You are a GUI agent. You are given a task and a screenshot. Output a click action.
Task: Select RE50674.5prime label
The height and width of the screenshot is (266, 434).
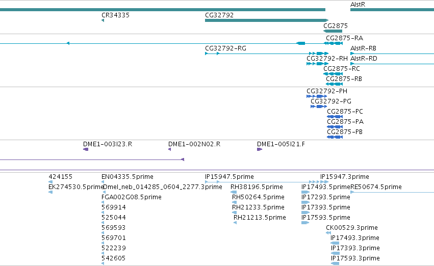pos(376,187)
